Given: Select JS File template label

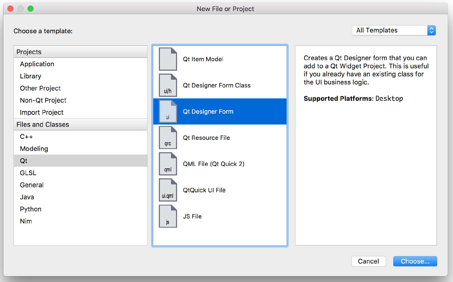Looking at the screenshot, I should tap(192, 216).
